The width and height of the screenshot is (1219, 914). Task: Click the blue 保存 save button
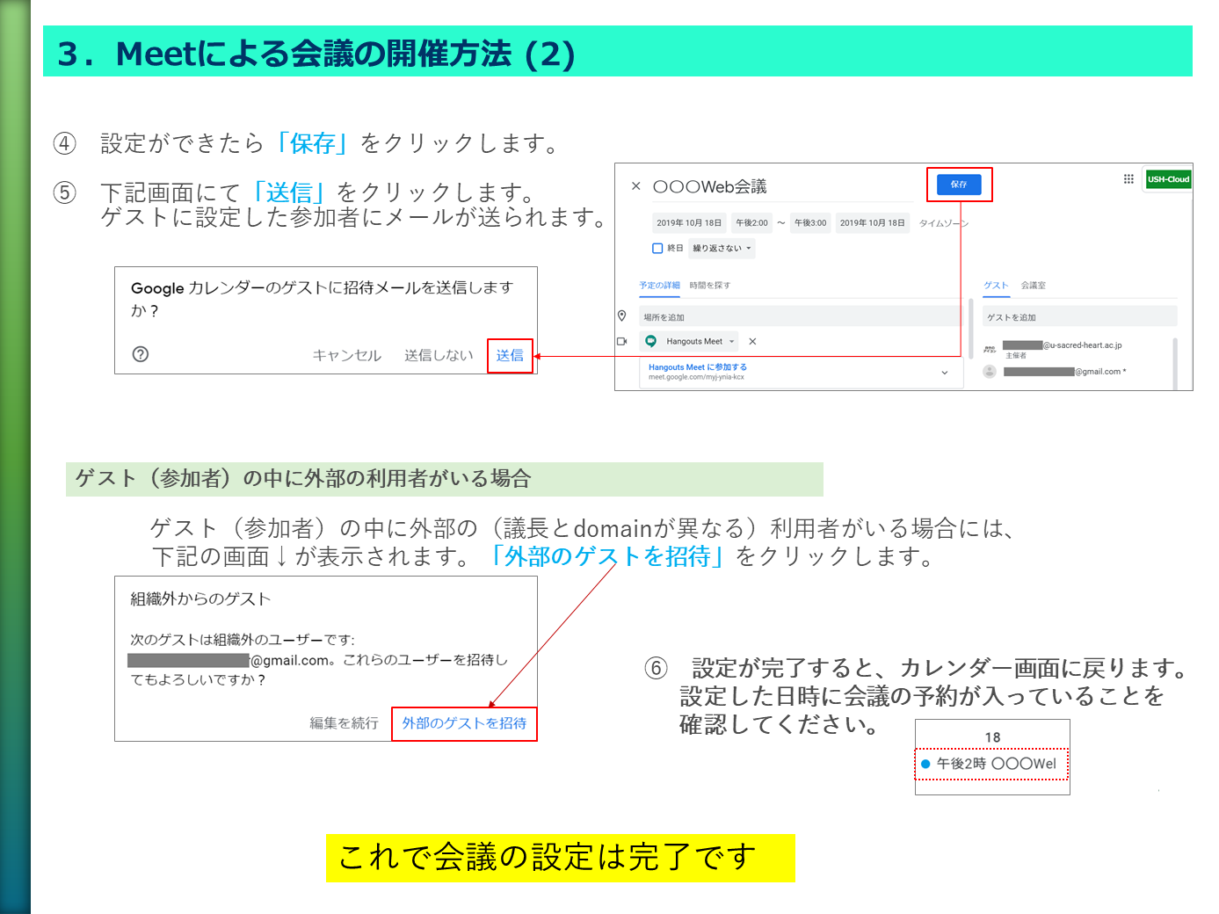(x=959, y=185)
